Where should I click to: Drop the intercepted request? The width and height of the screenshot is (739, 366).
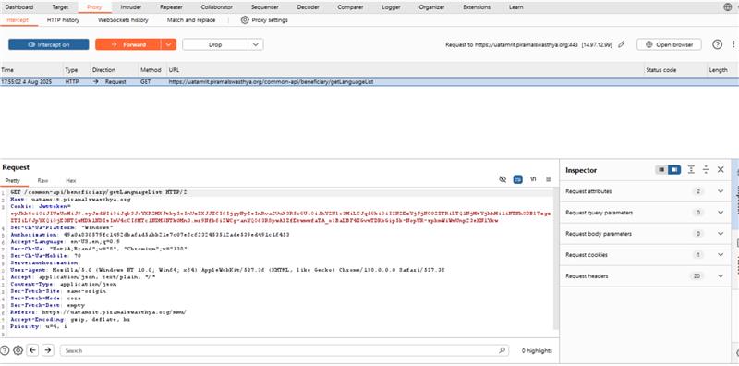pyautogui.click(x=215, y=44)
